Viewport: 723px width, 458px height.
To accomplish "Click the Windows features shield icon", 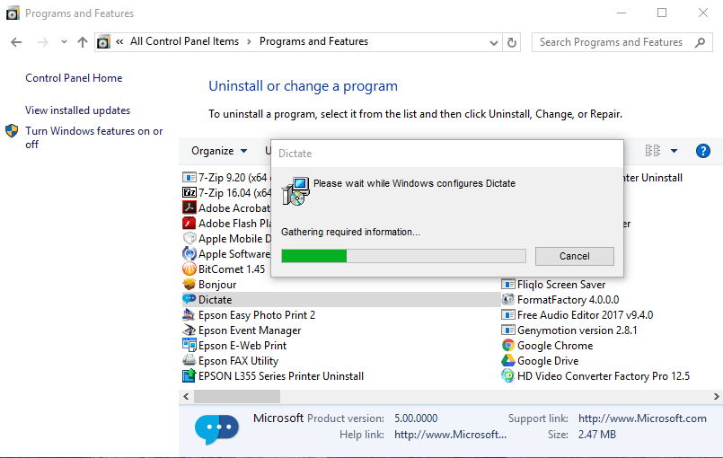I will coord(12,131).
